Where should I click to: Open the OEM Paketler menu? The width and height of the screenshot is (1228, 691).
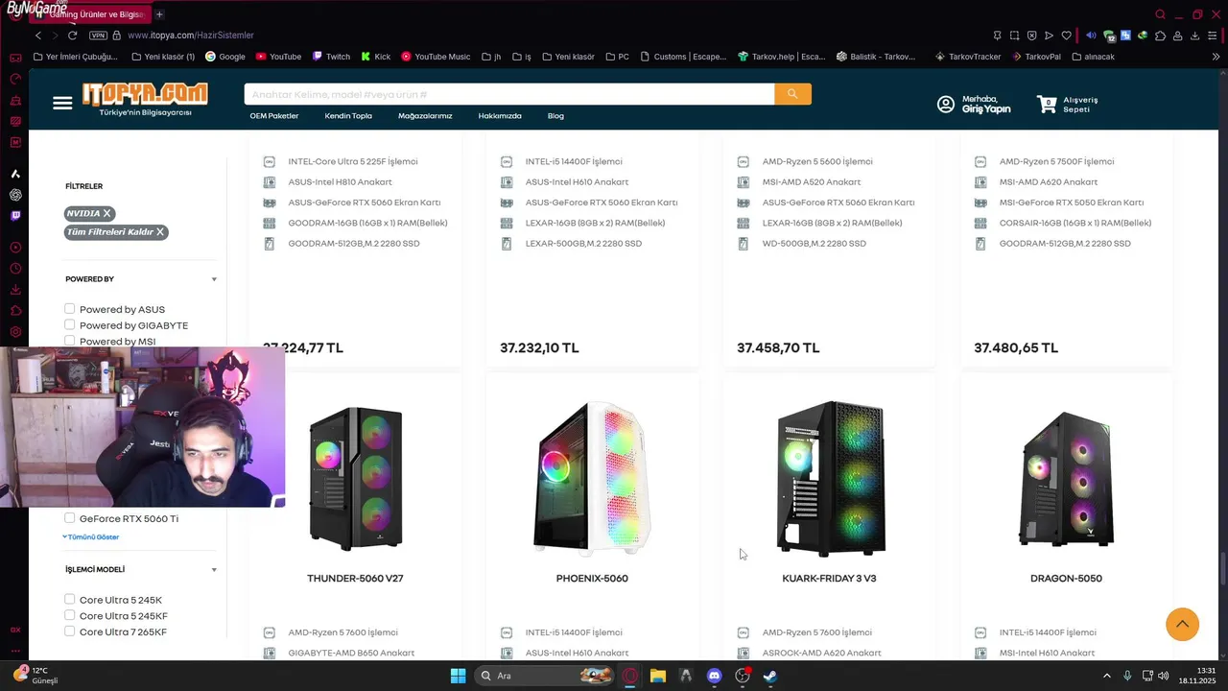274,116
